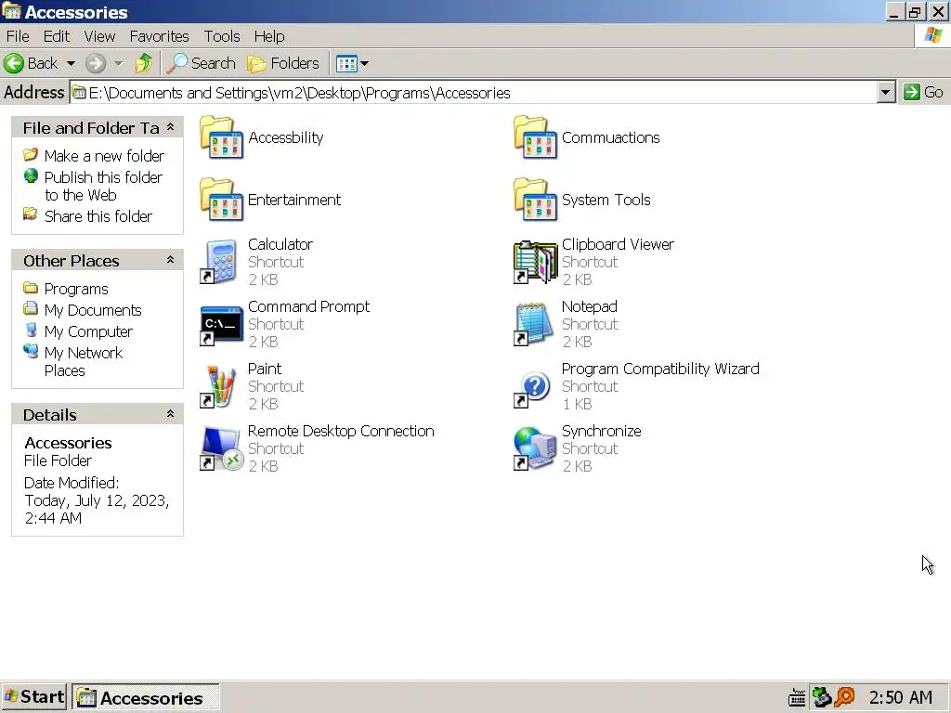Click the orange magnifier tray icon
Viewport: 951px width, 713px height.
[844, 697]
